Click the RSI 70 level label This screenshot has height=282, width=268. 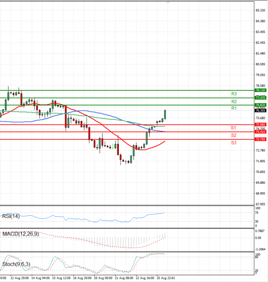[x=256, y=213]
